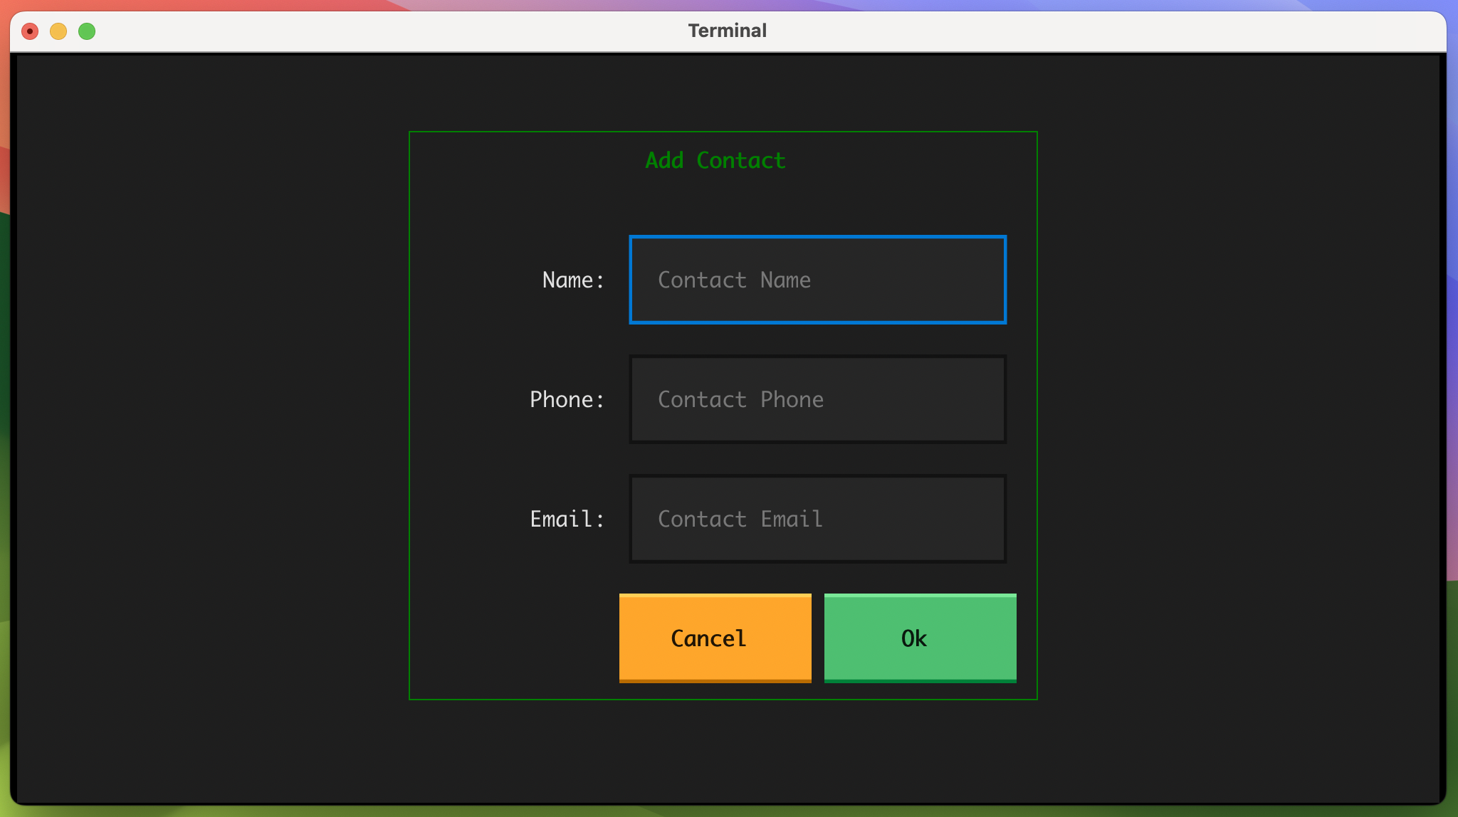Click the Contact Phone input field
Screen dimensions: 1458x817
[816, 399]
